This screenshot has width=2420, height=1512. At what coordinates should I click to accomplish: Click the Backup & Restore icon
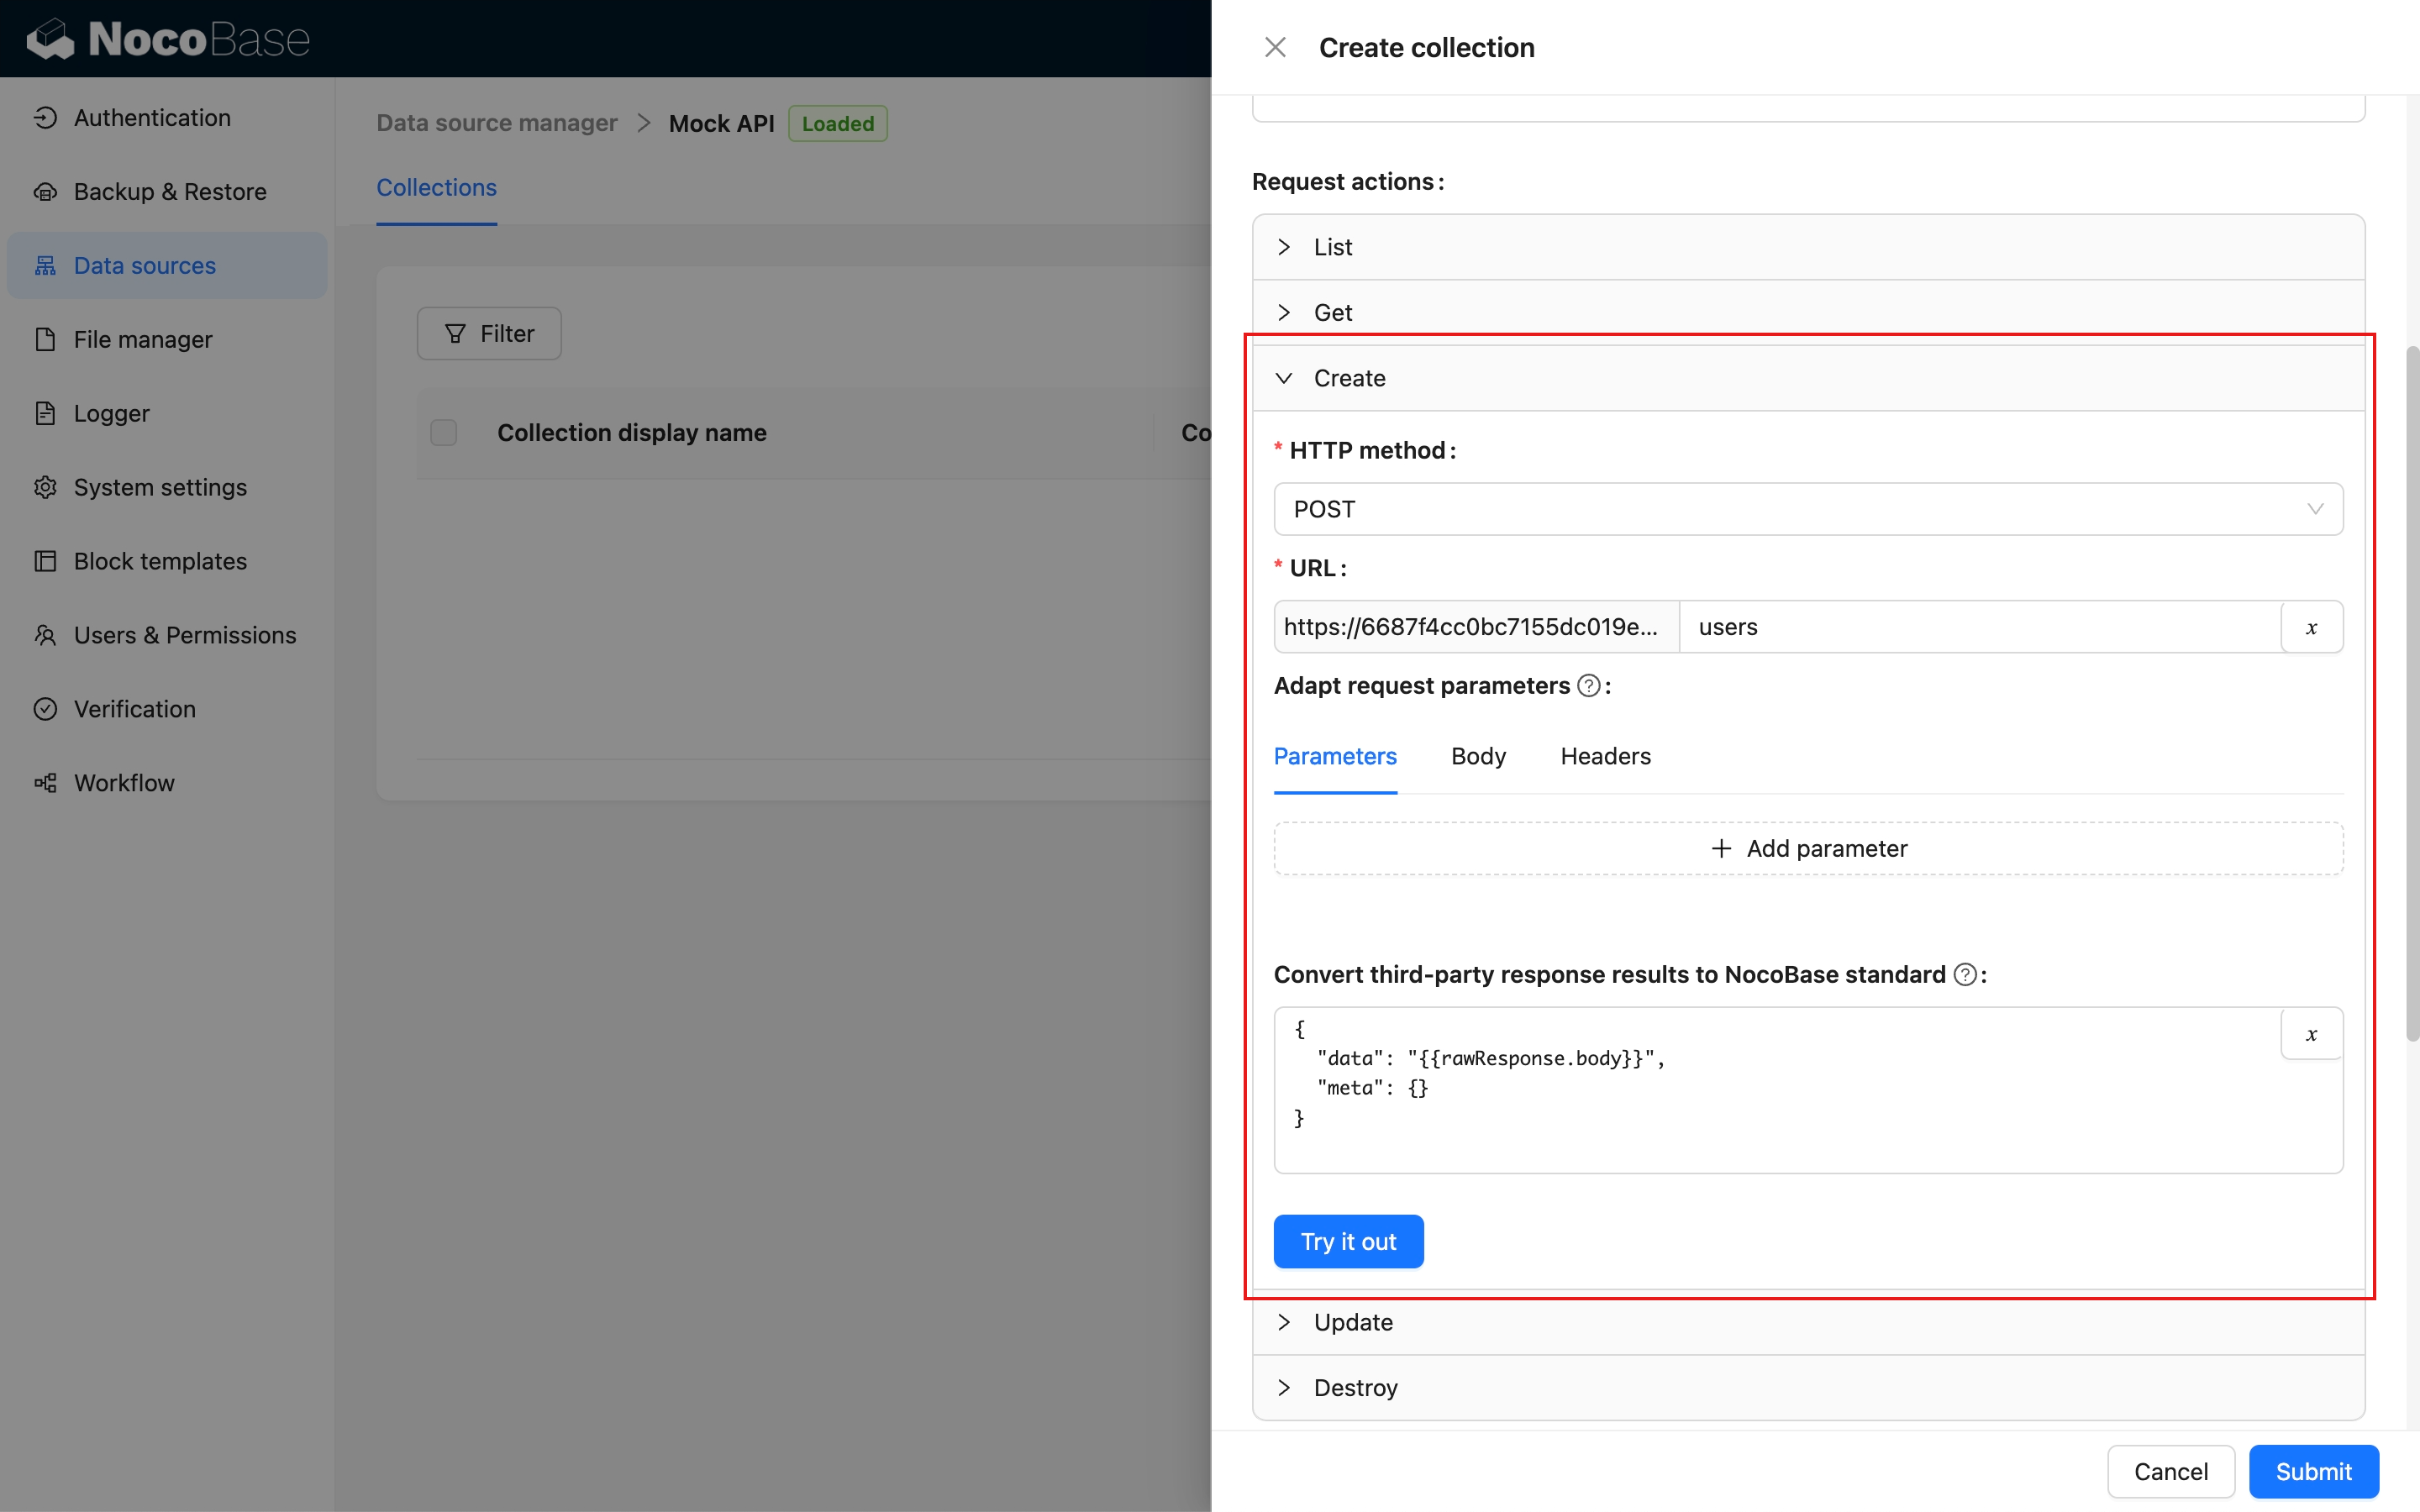[45, 192]
